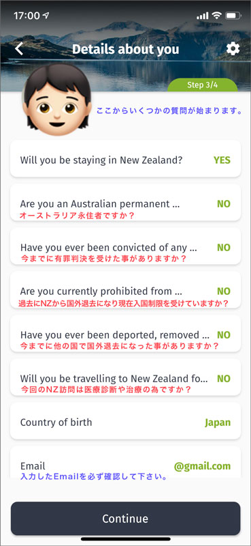Select the Email @gmail.com field
The image size is (251, 546).
125,462
